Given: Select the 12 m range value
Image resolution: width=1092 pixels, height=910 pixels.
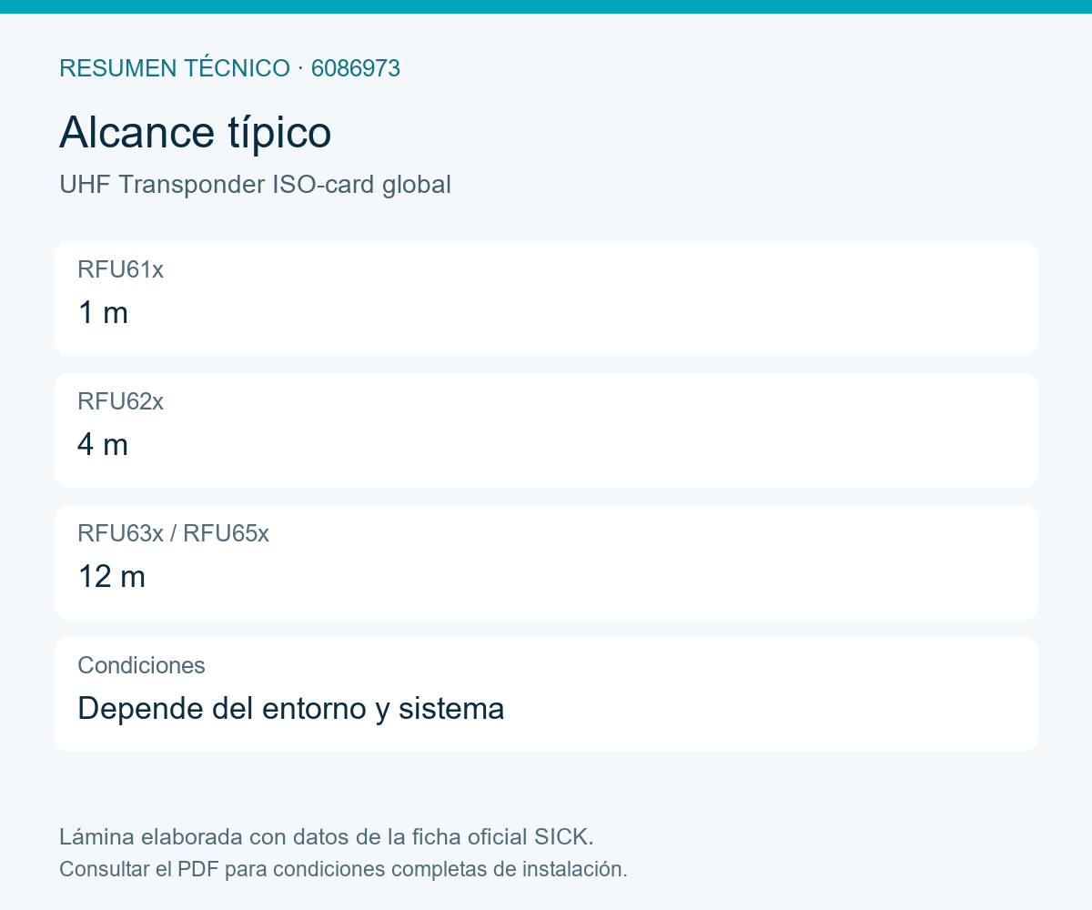Looking at the screenshot, I should (112, 577).
